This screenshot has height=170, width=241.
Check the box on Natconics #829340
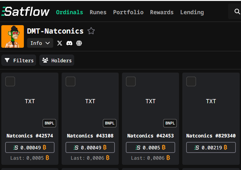click(x=191, y=82)
